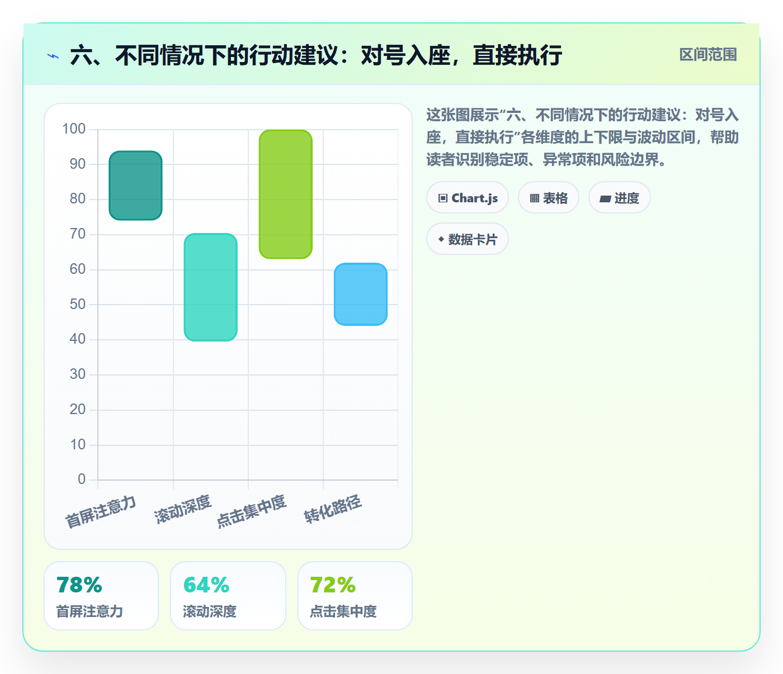Viewport: 783px width, 674px height.
Task: Click the square icon in Chart.js chip
Action: coord(443,198)
